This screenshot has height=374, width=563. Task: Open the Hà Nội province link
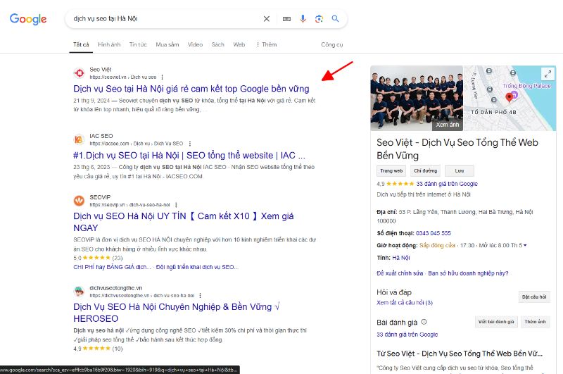click(401, 258)
